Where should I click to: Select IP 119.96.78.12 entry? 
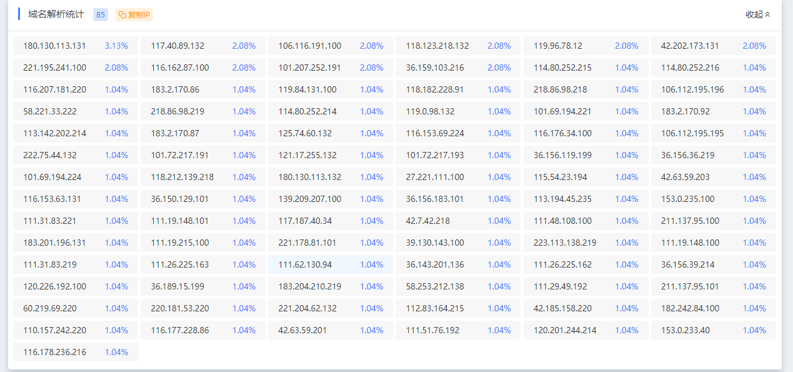tap(586, 46)
